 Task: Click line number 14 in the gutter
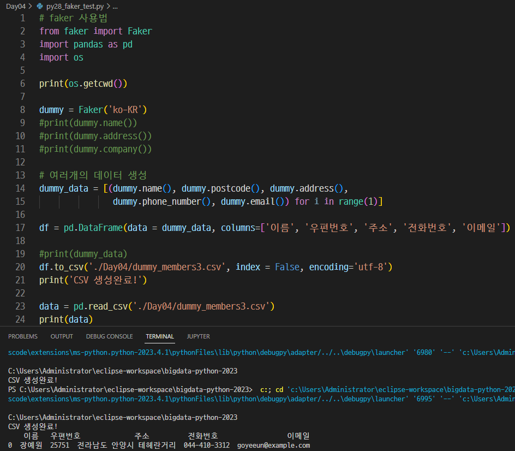pos(20,188)
